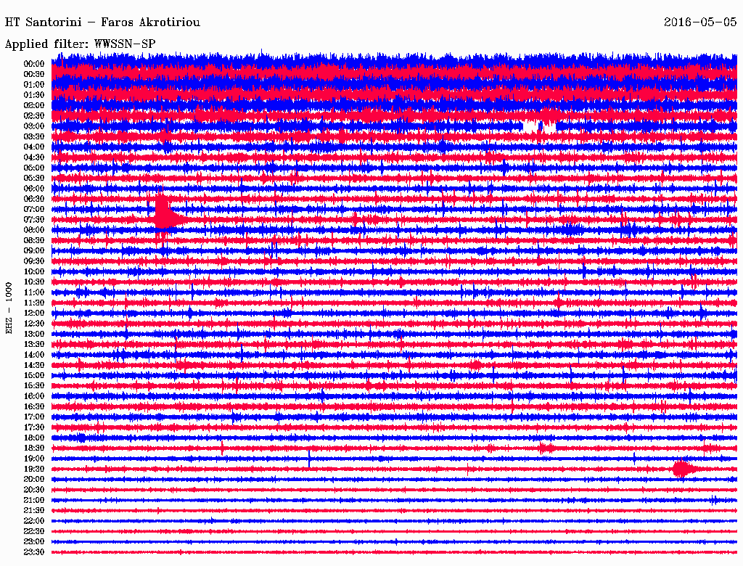Select the 22:00 time label
The height and width of the screenshot is (566, 743).
34,521
